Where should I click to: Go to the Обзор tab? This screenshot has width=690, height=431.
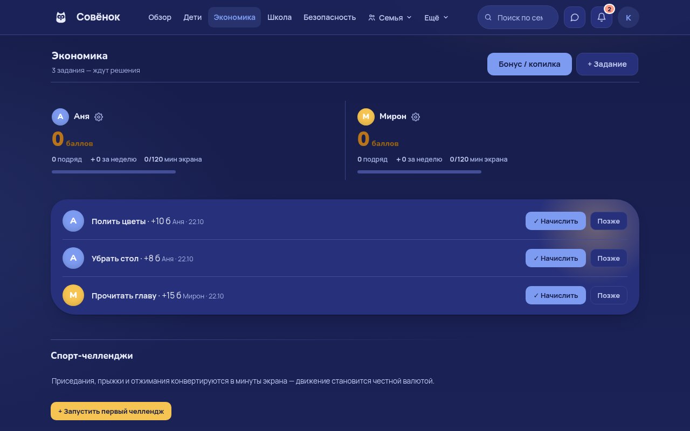(160, 17)
